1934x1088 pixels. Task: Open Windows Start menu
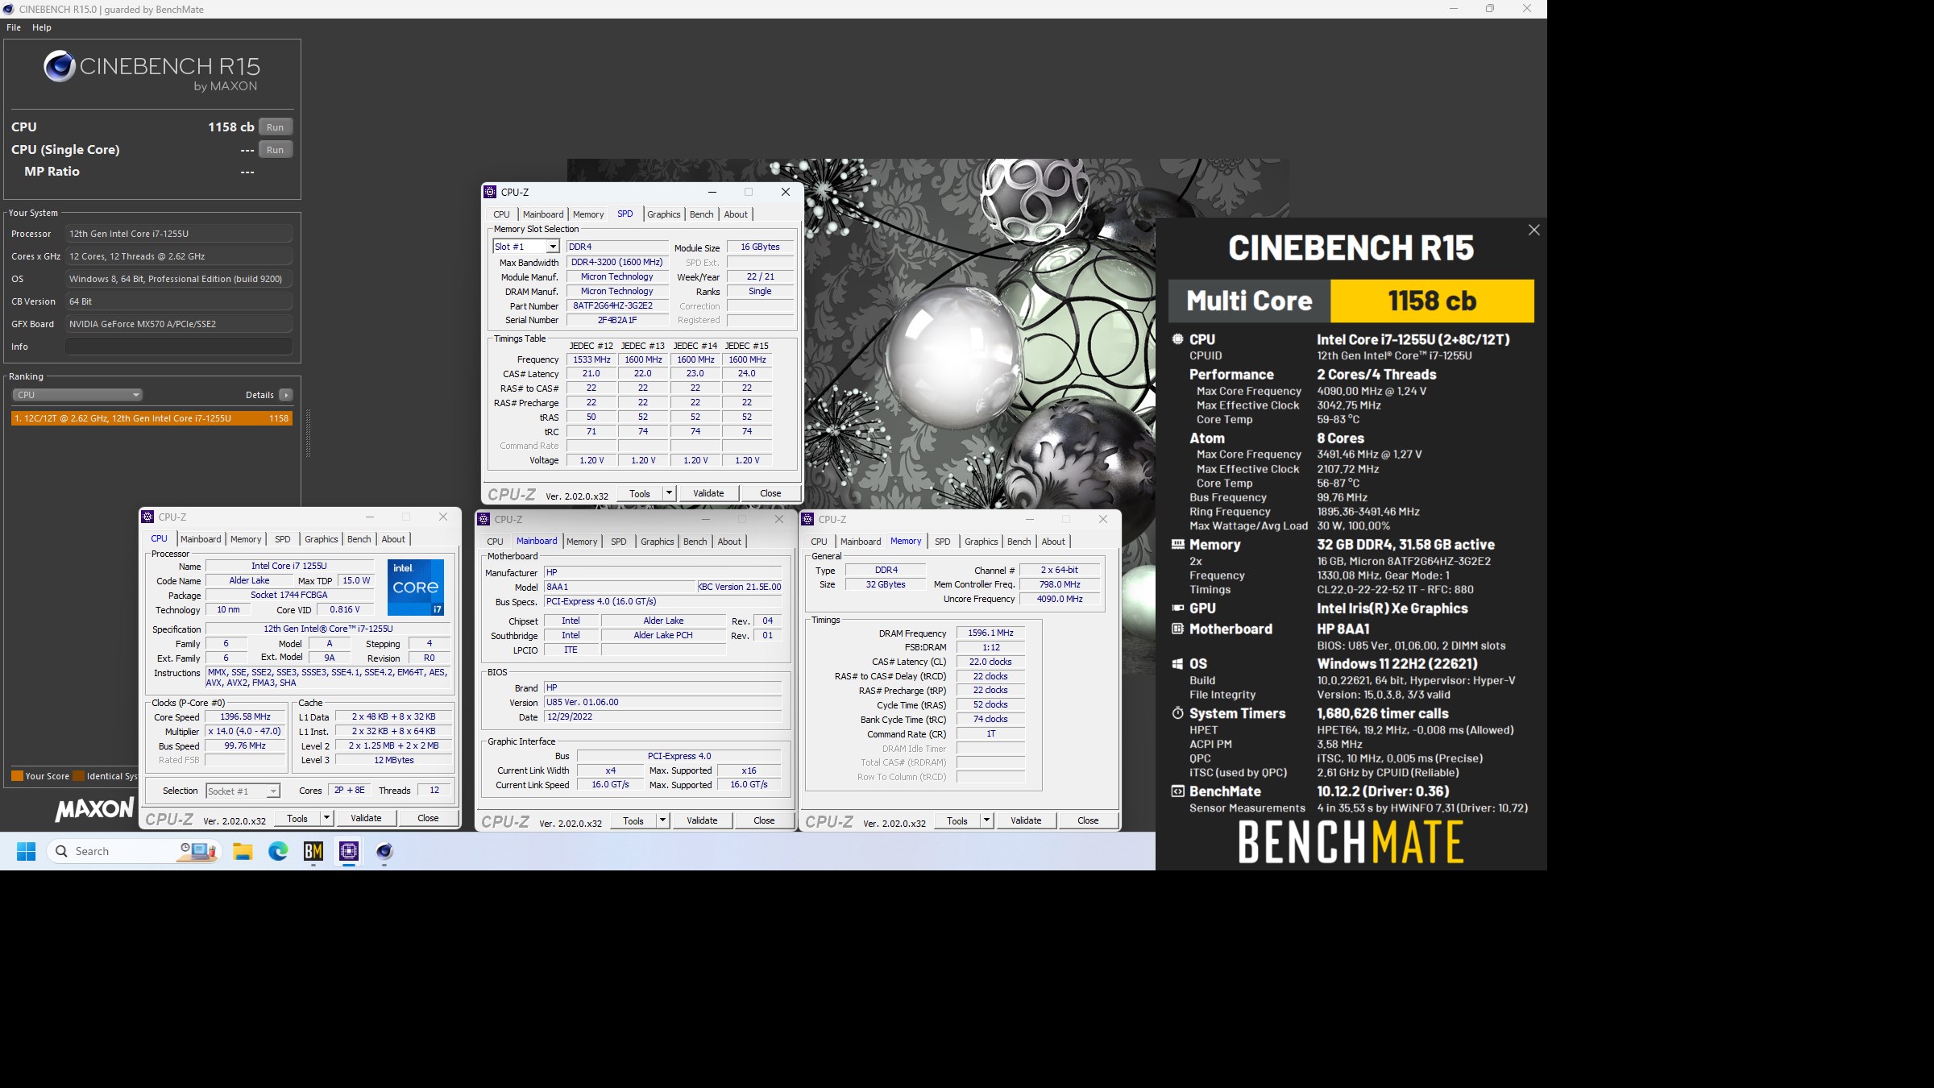click(26, 851)
